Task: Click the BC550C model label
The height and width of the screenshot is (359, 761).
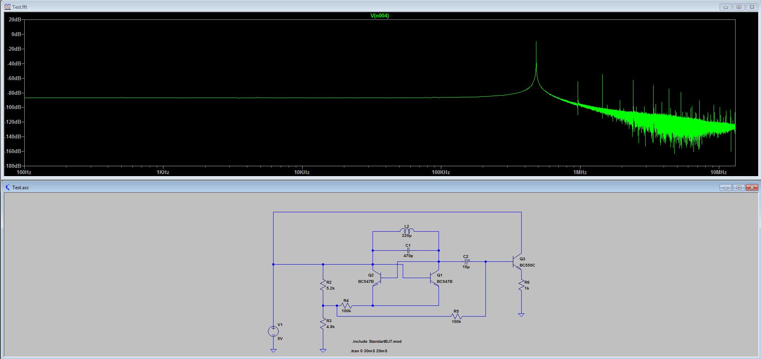Action: pyautogui.click(x=527, y=265)
